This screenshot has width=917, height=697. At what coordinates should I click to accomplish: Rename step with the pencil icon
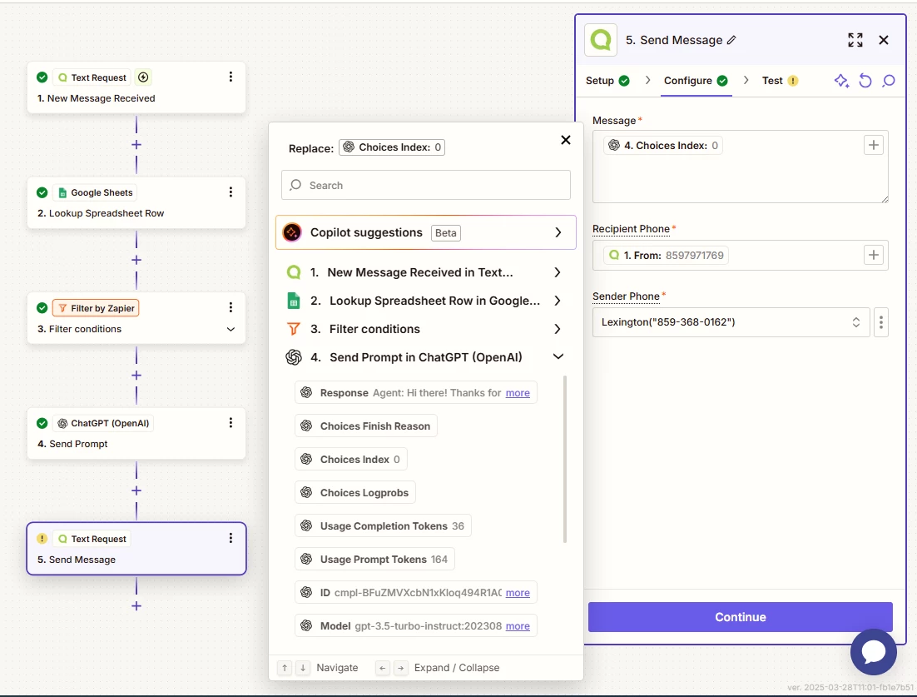click(731, 40)
